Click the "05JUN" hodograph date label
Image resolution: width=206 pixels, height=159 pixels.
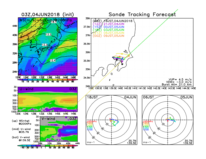pos(186,97)
